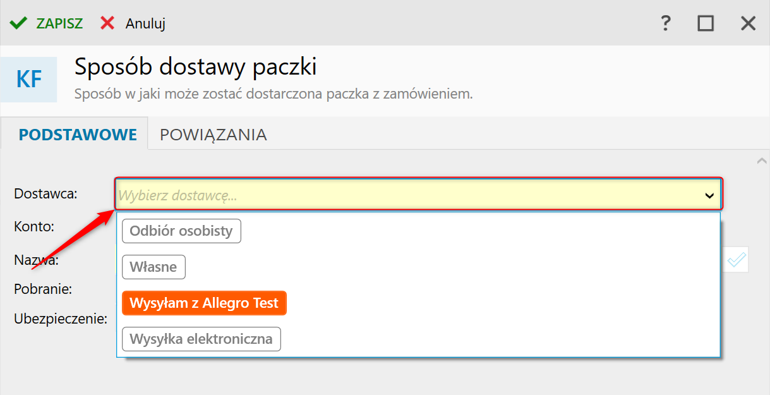Select 'Wysyłka elektroniczna' supplier option
This screenshot has width=770, height=395.
201,339
